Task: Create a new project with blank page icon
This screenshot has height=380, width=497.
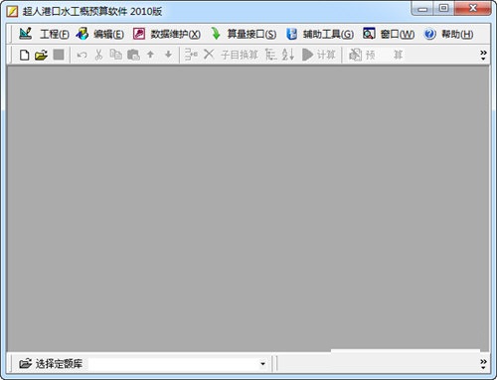Action: pos(24,55)
